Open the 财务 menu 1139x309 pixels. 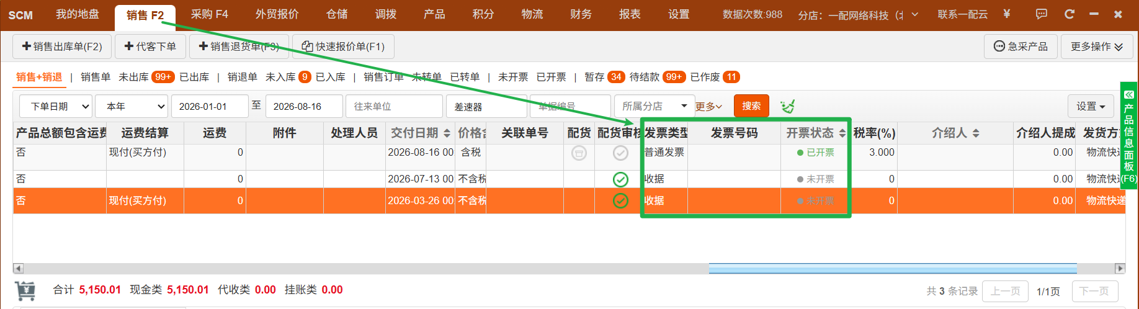click(x=581, y=14)
